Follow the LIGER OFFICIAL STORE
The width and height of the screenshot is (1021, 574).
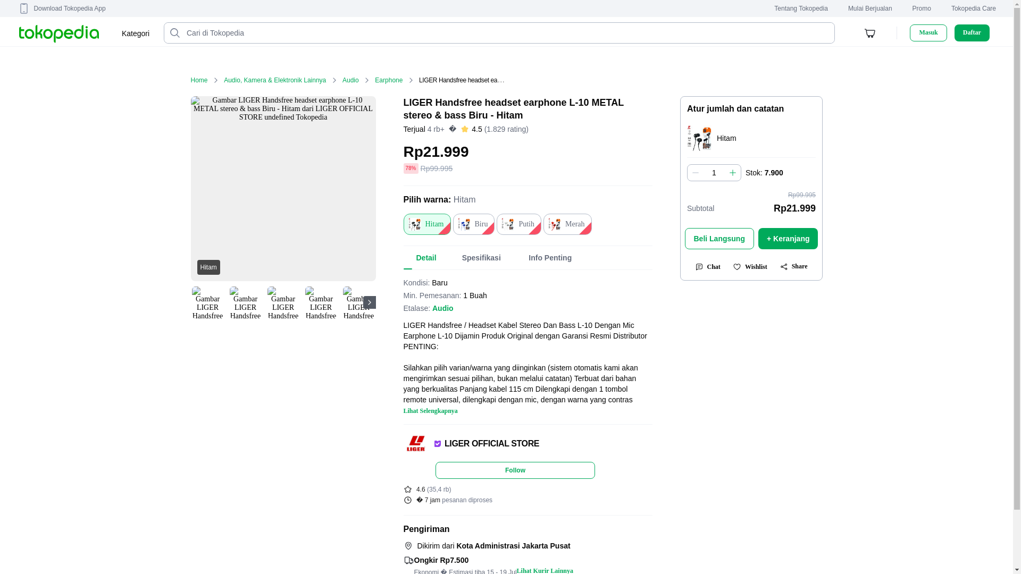(x=515, y=470)
